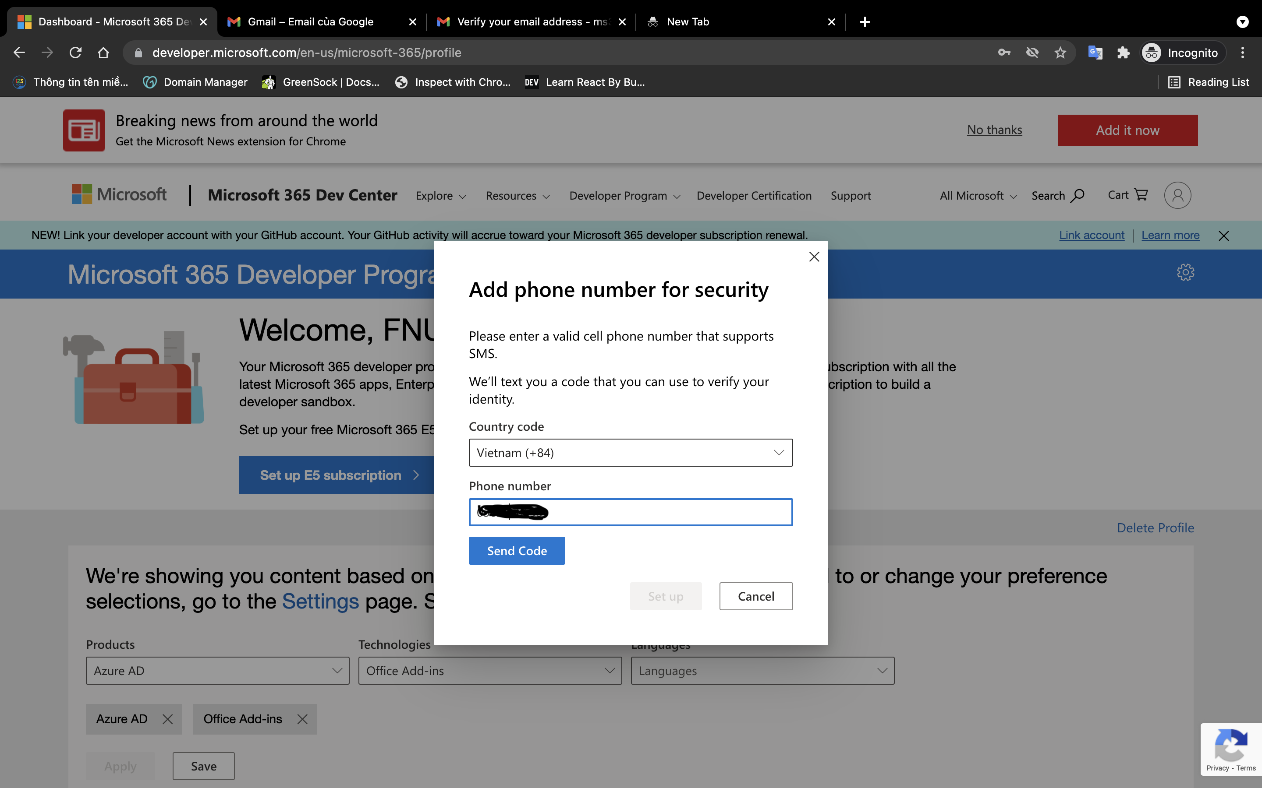
Task: Click the Send Code button
Action: (x=516, y=550)
